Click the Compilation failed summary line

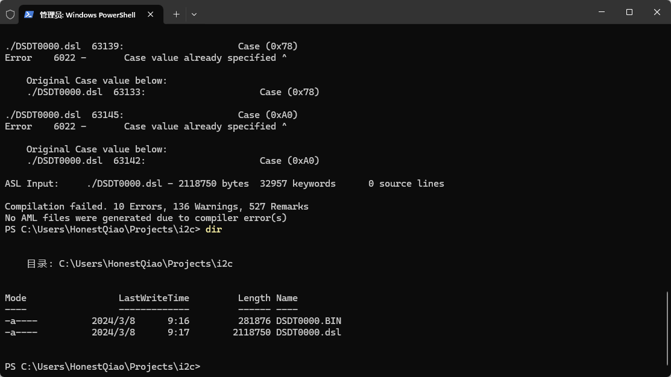point(156,207)
